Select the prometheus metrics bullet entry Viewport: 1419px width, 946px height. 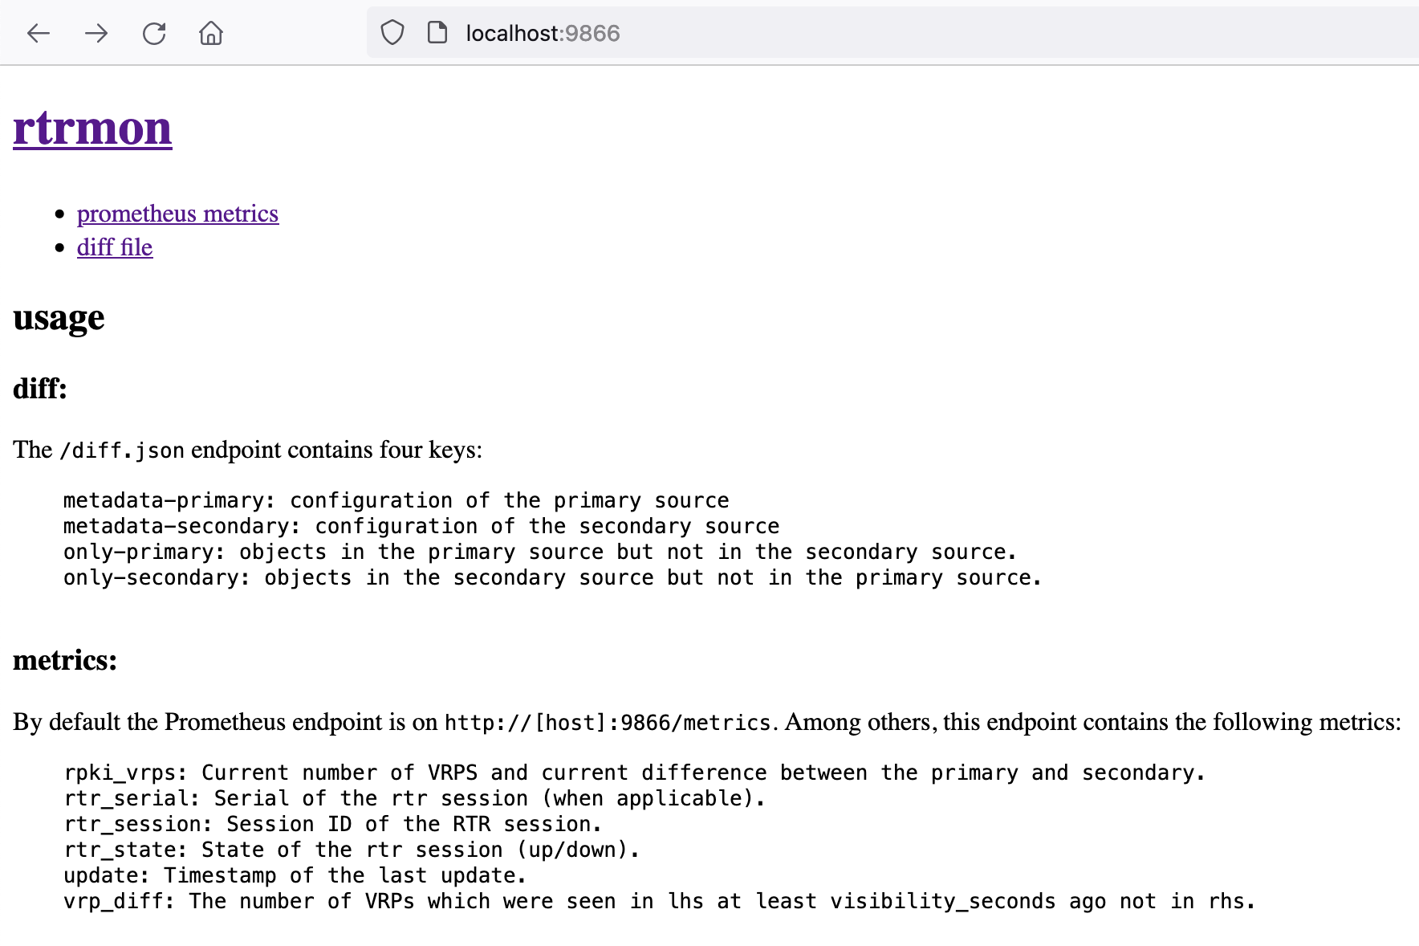[x=177, y=213]
